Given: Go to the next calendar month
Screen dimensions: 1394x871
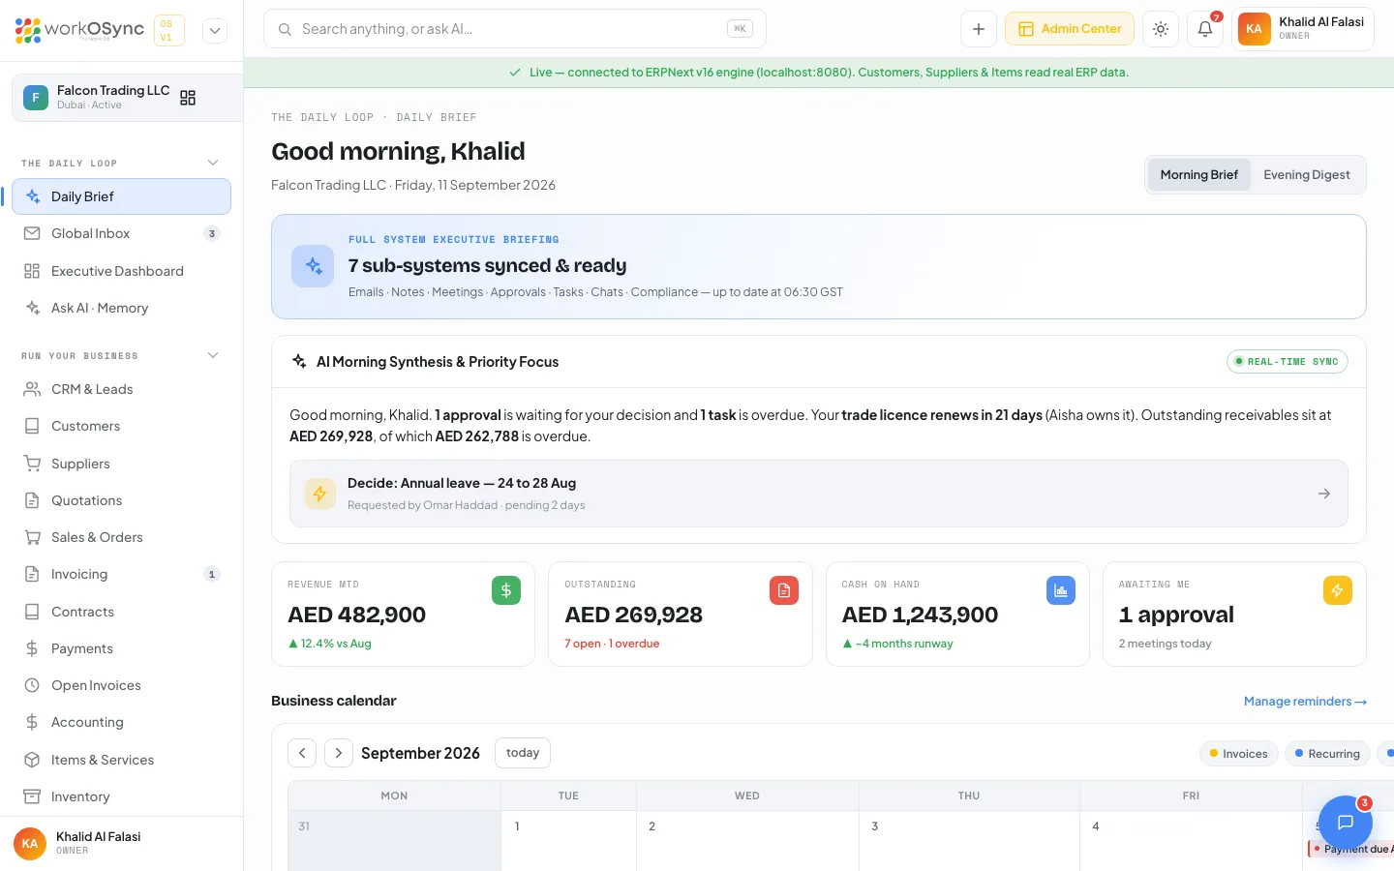Looking at the screenshot, I should [338, 753].
